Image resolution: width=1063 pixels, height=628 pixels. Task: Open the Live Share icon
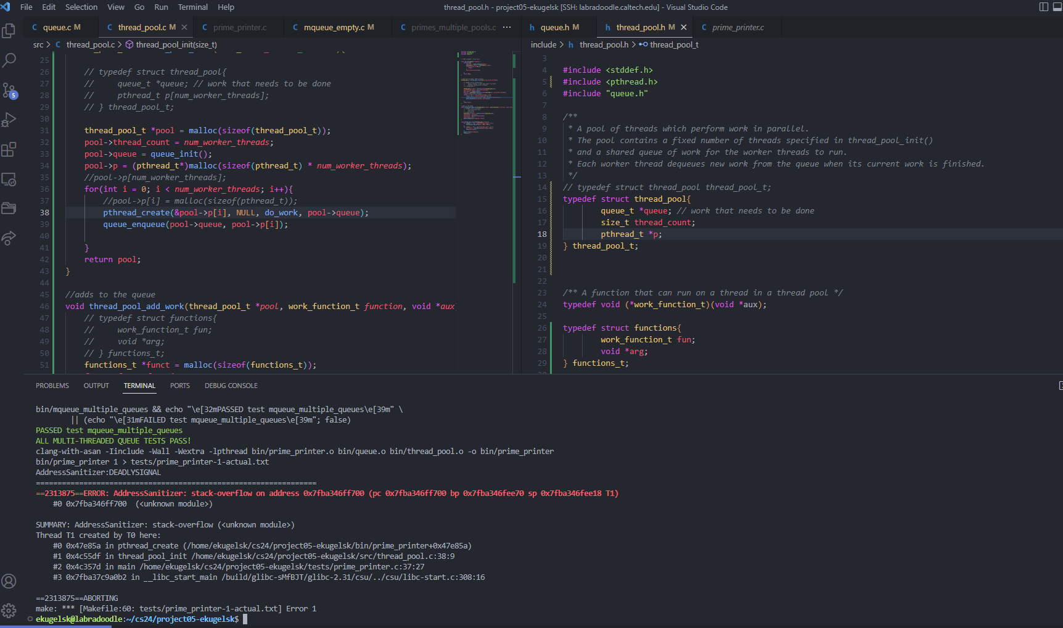[9, 238]
